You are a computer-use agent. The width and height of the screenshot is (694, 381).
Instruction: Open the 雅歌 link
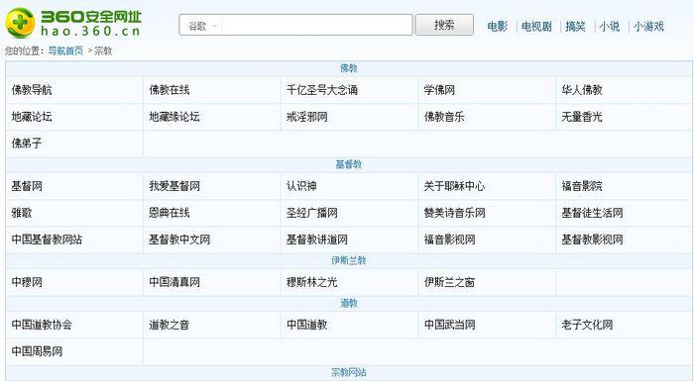(x=21, y=213)
